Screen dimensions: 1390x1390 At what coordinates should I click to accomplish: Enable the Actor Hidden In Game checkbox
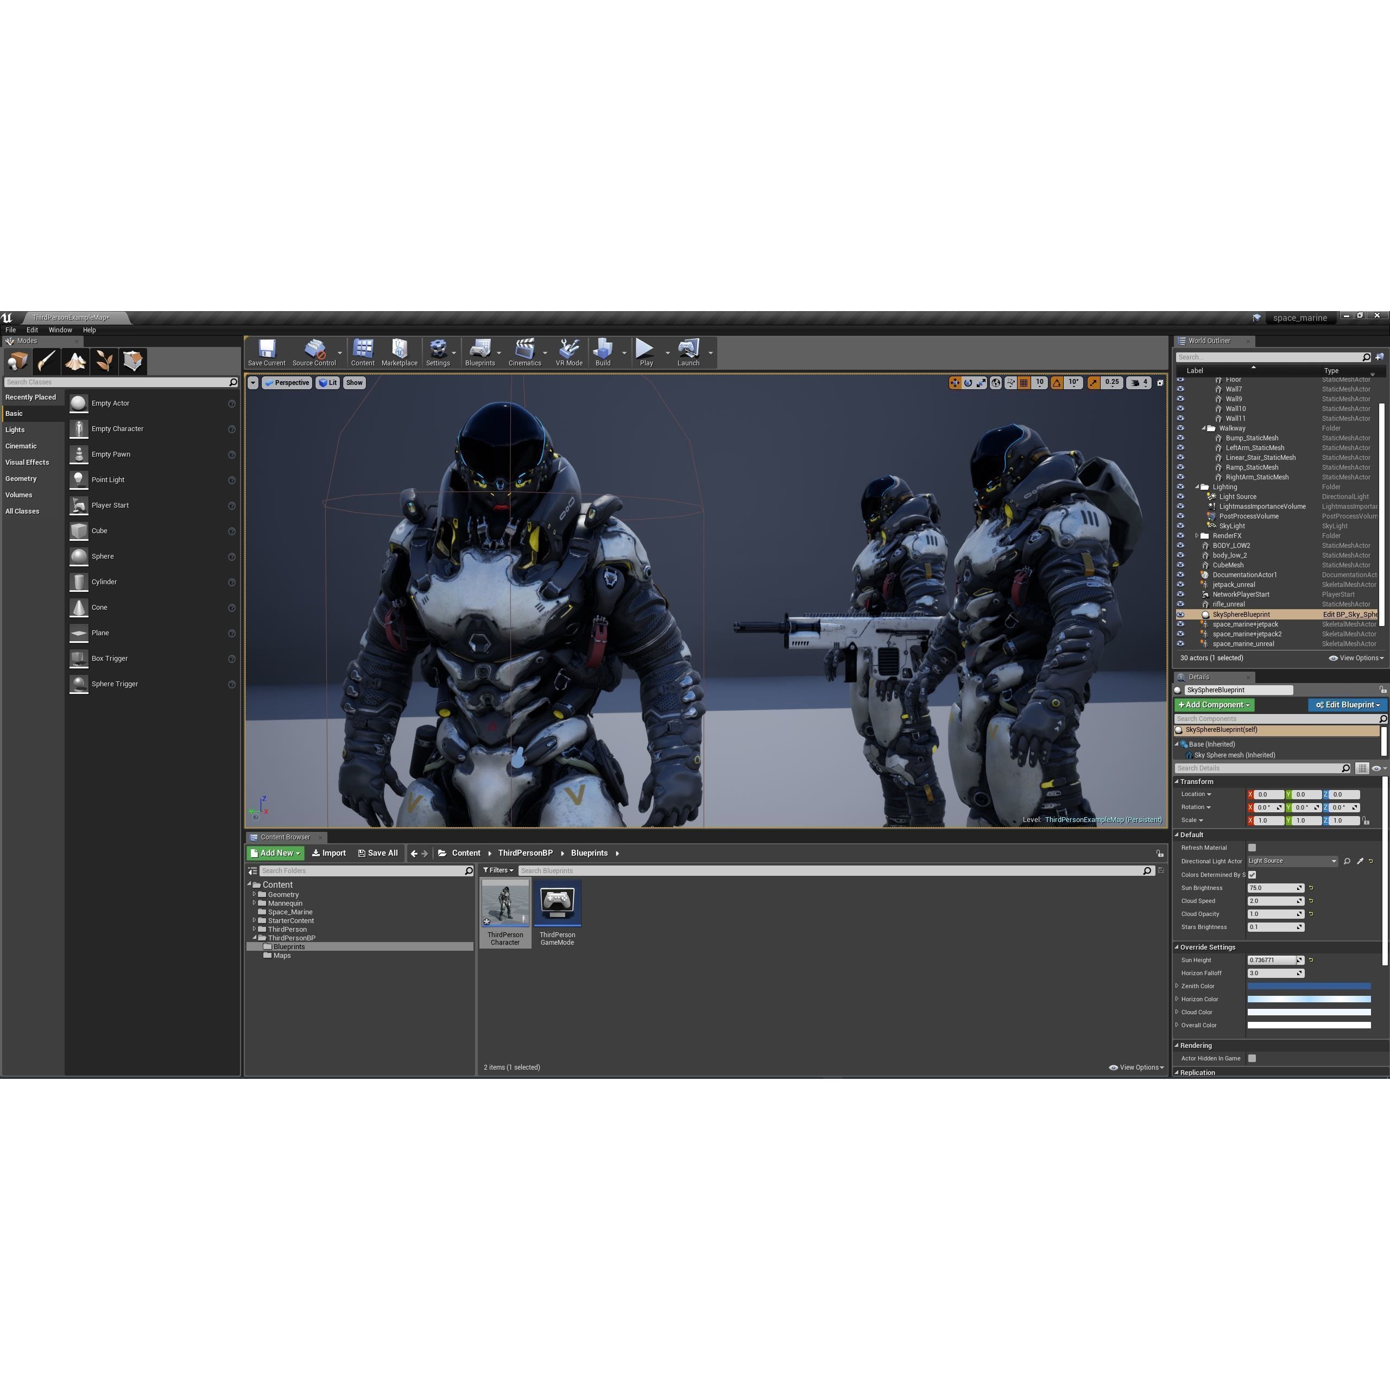(1252, 1058)
